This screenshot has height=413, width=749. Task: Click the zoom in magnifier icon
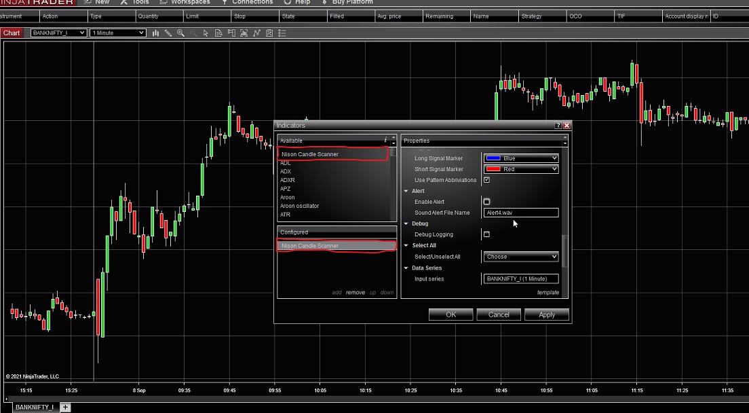[x=180, y=33]
